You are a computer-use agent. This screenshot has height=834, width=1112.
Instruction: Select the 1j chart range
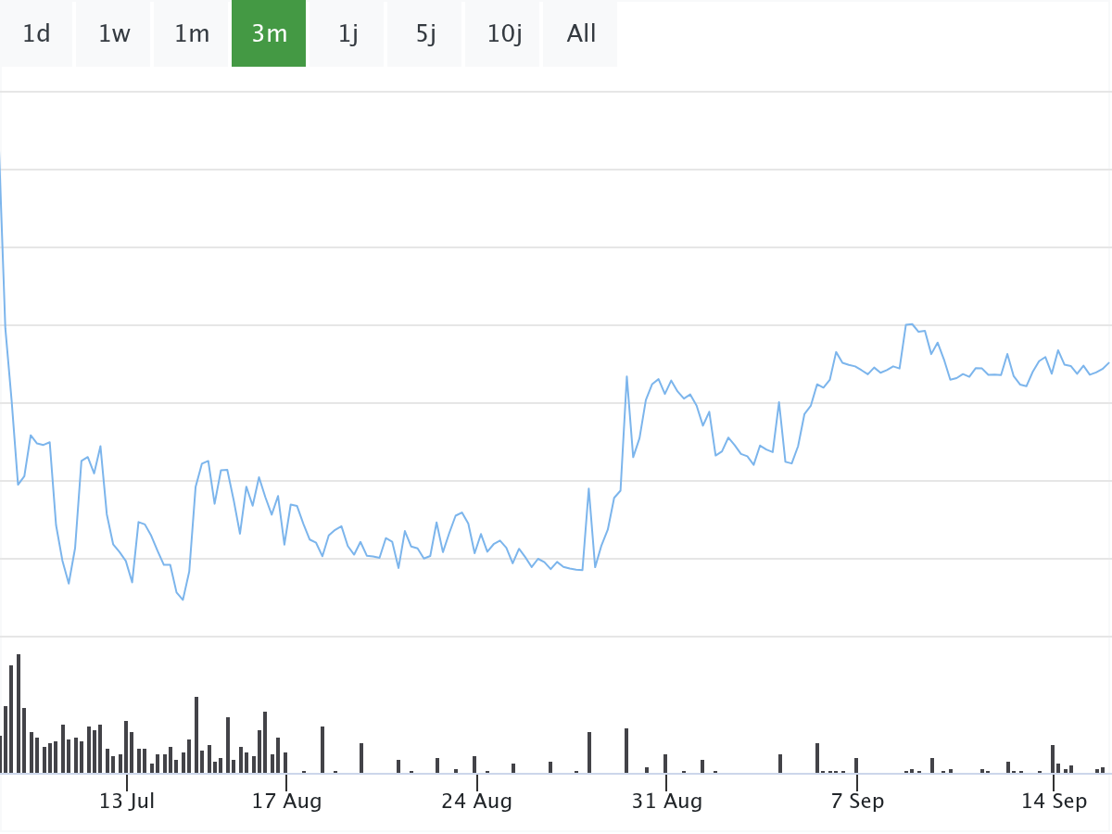pyautogui.click(x=347, y=34)
